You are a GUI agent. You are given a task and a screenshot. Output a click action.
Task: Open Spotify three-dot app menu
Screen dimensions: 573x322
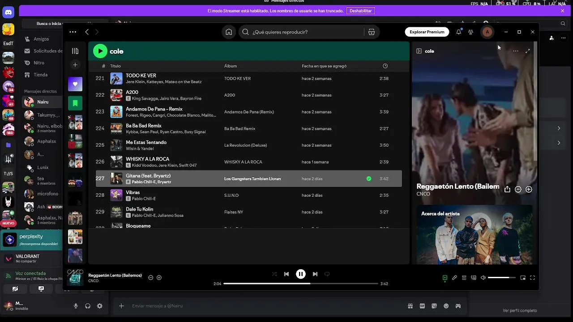click(73, 32)
